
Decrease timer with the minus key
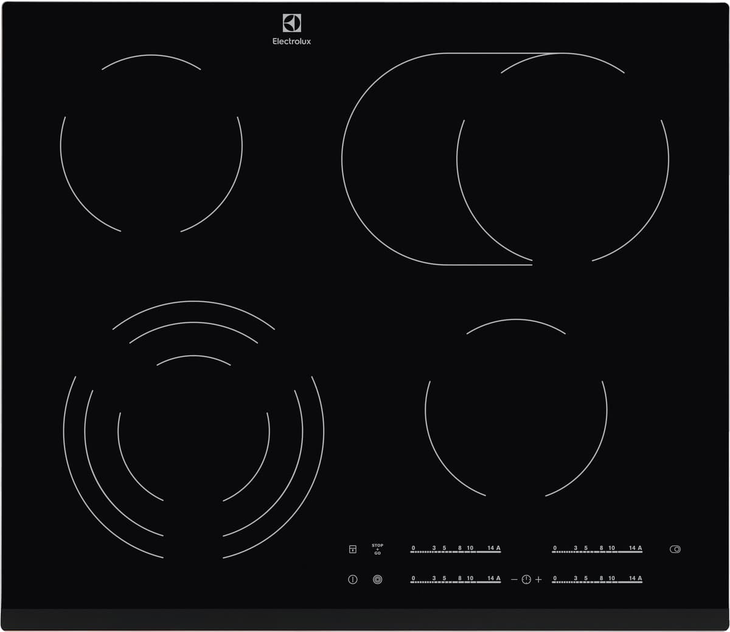click(514, 580)
